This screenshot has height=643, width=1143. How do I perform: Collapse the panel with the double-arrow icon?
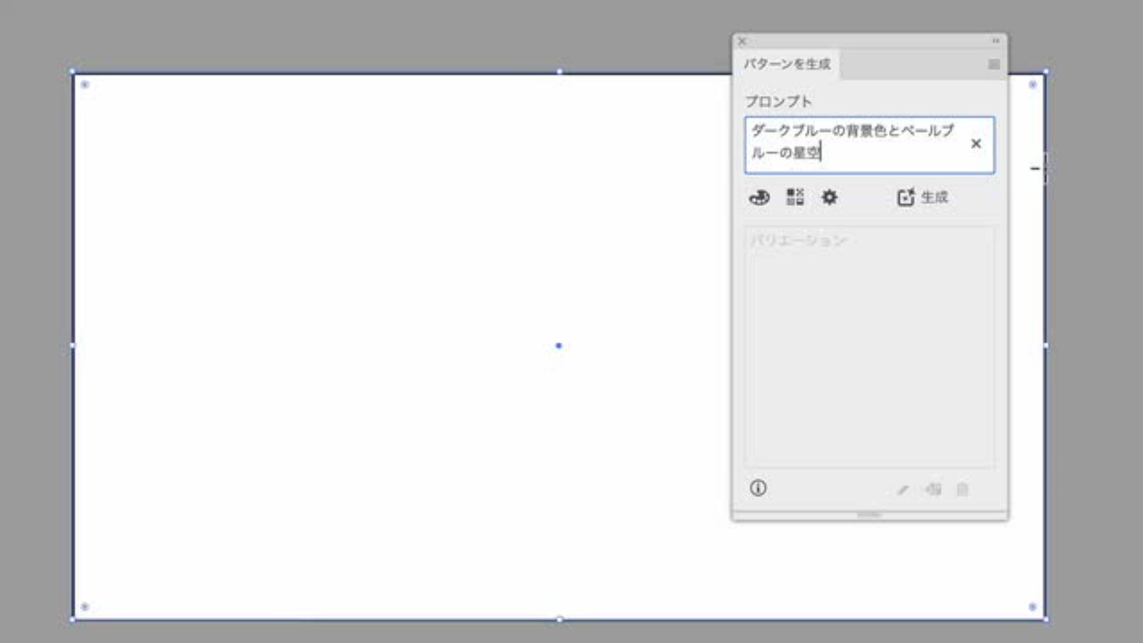996,41
